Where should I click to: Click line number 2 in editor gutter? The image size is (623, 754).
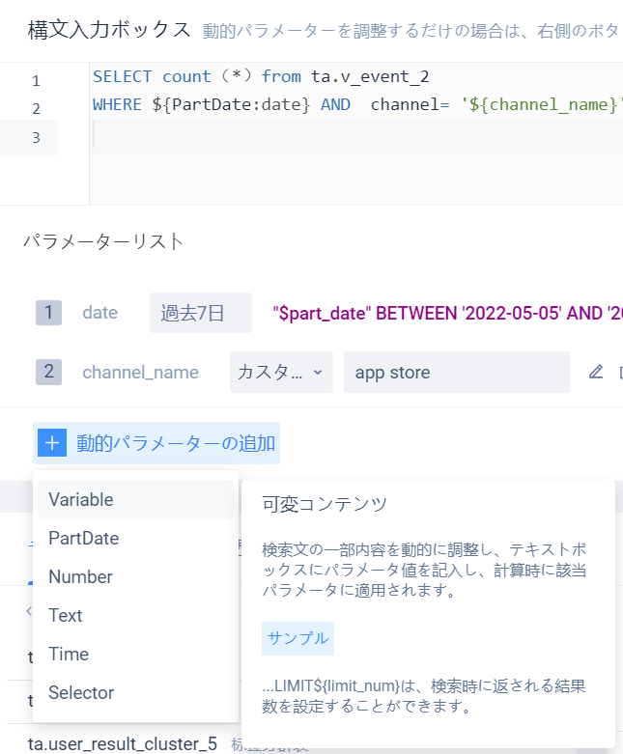pos(36,109)
